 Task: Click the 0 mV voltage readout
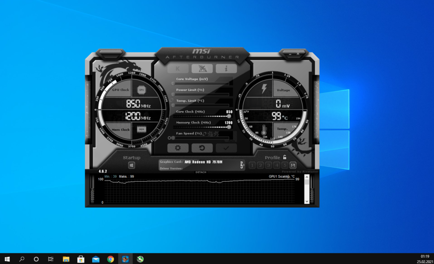click(283, 104)
